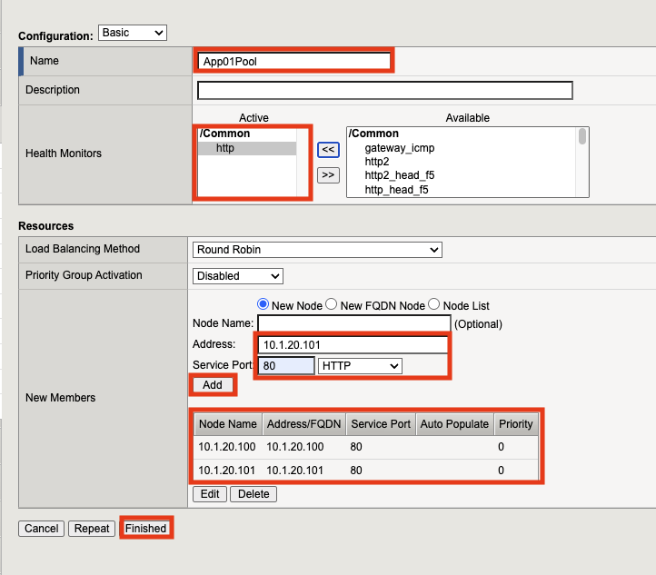Viewport: 656px width, 575px height.
Task: Click the Finished button
Action: [146, 529]
